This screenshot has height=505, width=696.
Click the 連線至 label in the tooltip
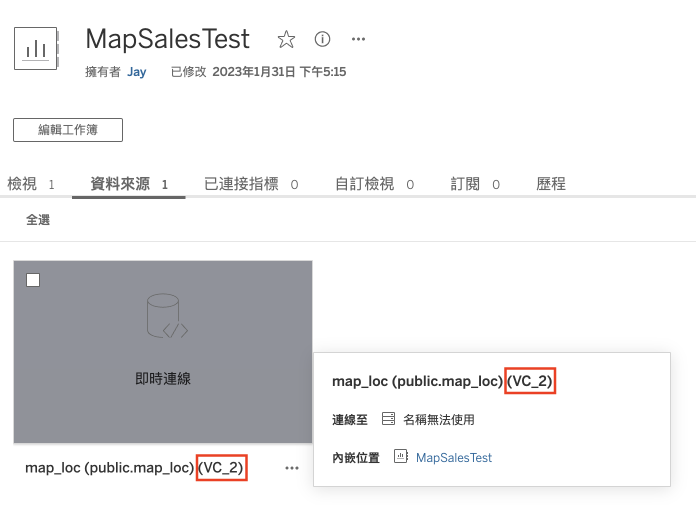(x=350, y=419)
